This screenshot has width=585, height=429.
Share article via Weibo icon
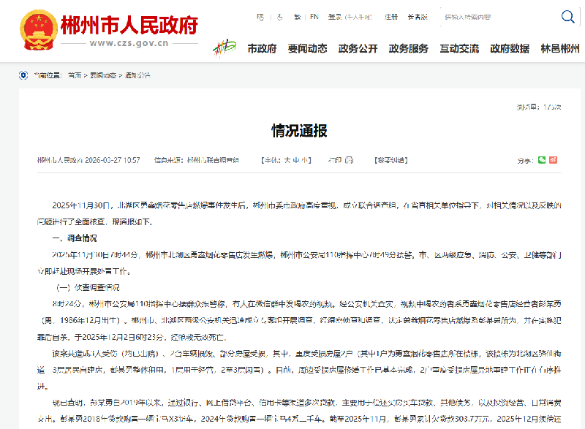click(554, 159)
